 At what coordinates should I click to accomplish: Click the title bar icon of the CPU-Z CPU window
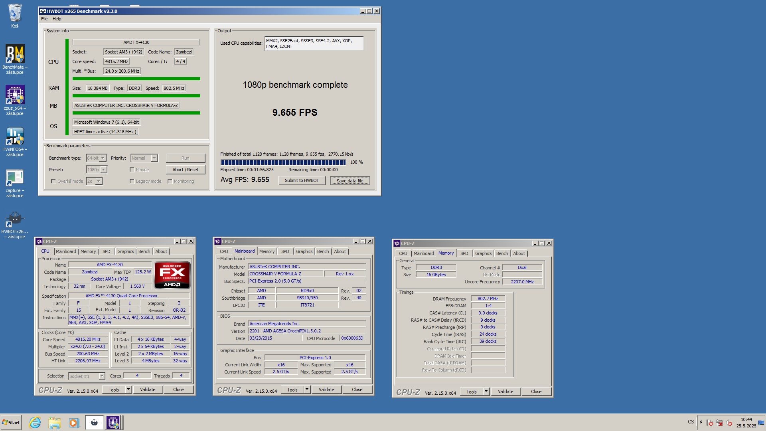coord(39,241)
